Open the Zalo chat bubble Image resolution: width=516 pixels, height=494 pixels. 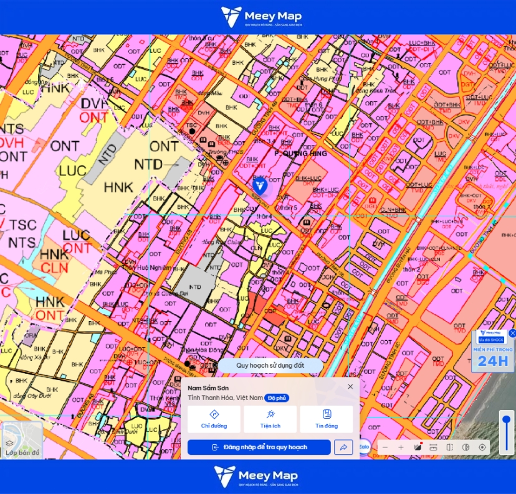[x=364, y=447]
